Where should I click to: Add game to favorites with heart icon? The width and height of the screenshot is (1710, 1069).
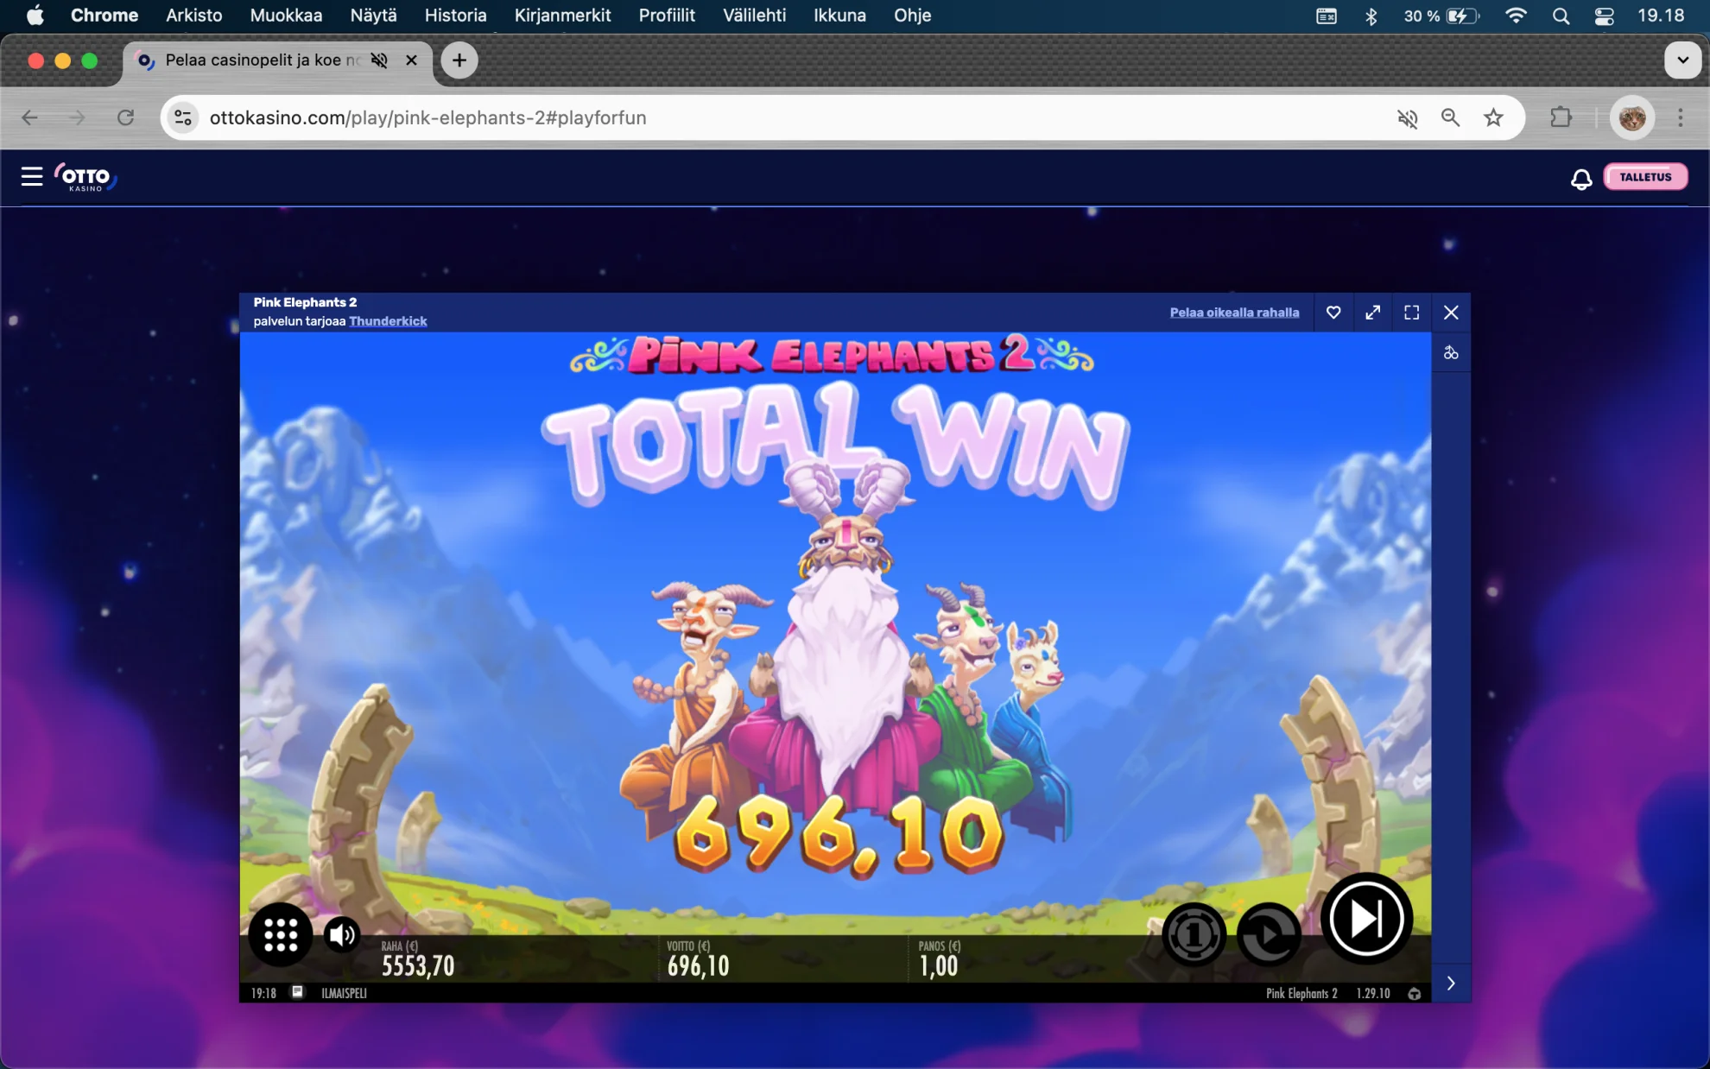[1333, 313]
